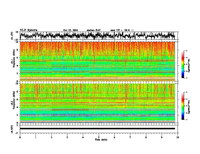Select the date 'Oct. 23, 2024'
200x154 pixels.
click(x=70, y=30)
